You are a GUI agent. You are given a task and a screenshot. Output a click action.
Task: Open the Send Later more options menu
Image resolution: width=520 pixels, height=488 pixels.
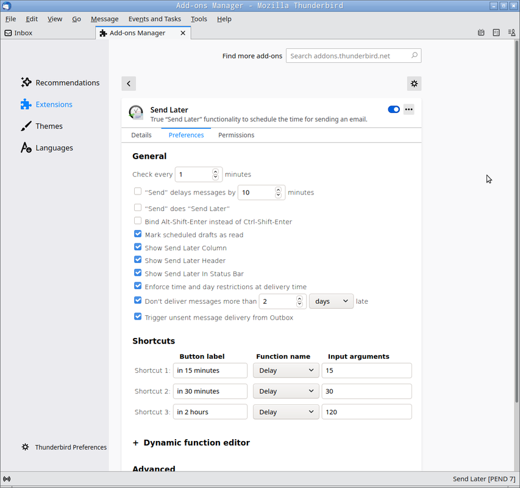tap(409, 109)
